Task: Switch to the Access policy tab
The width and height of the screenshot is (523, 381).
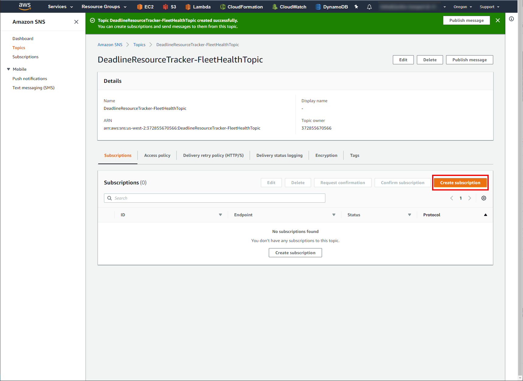Action: 157,155
